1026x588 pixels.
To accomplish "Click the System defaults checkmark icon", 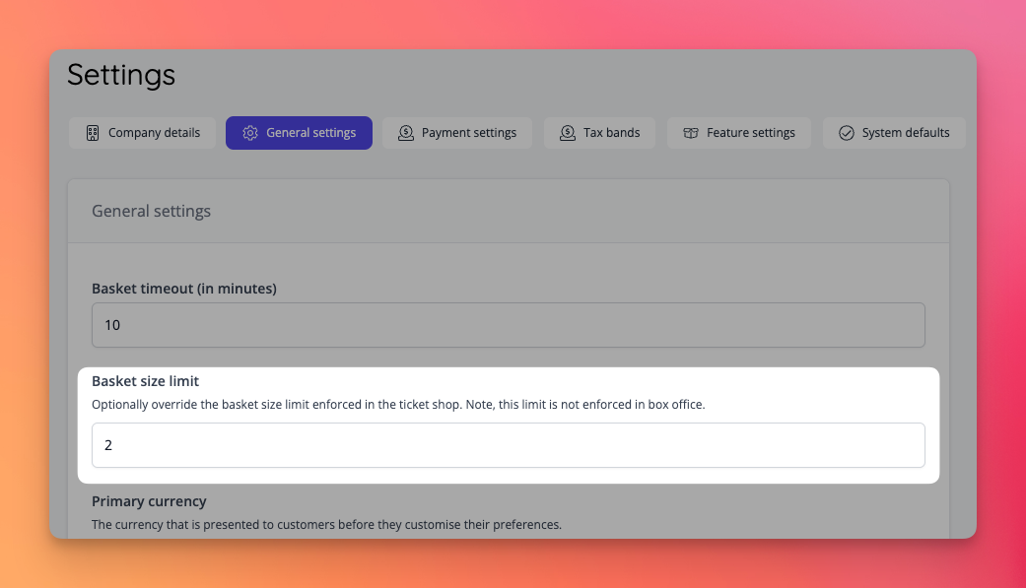I will [845, 132].
